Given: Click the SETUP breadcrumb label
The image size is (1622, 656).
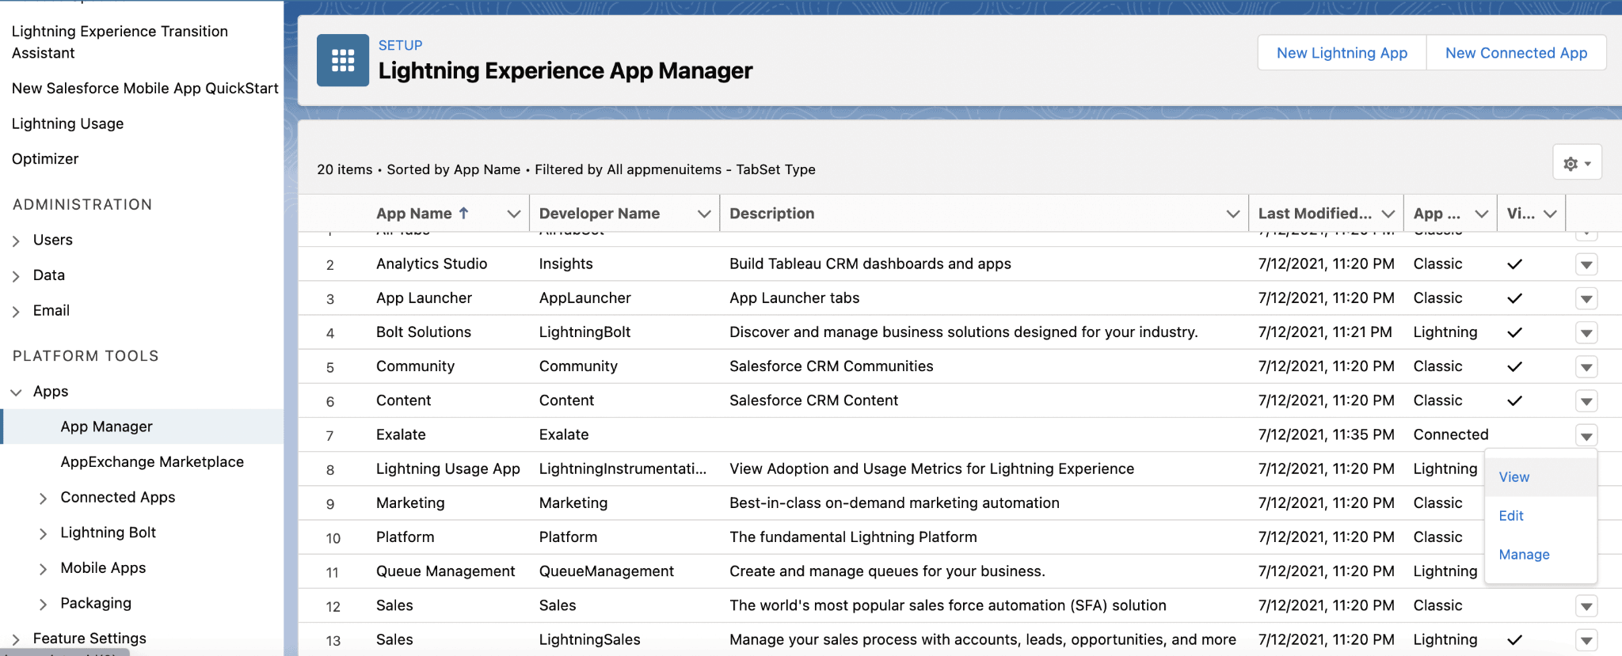Looking at the screenshot, I should coord(400,45).
